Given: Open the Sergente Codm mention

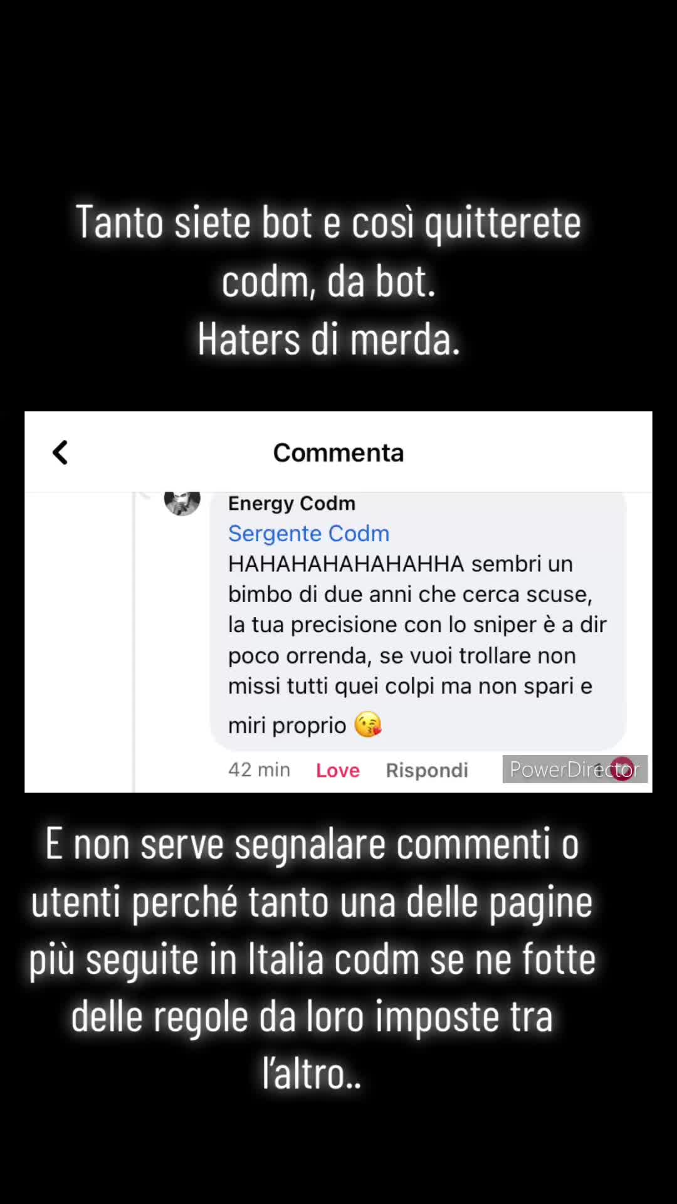Looking at the screenshot, I should [x=308, y=533].
